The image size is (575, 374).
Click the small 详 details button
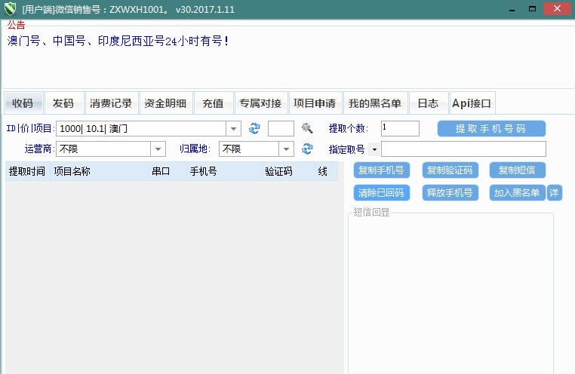(554, 193)
